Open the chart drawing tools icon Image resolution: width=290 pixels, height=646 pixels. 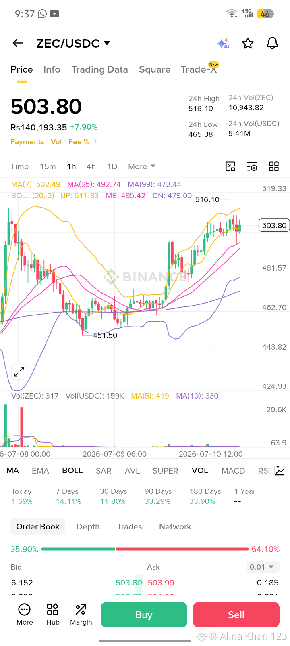(230, 166)
